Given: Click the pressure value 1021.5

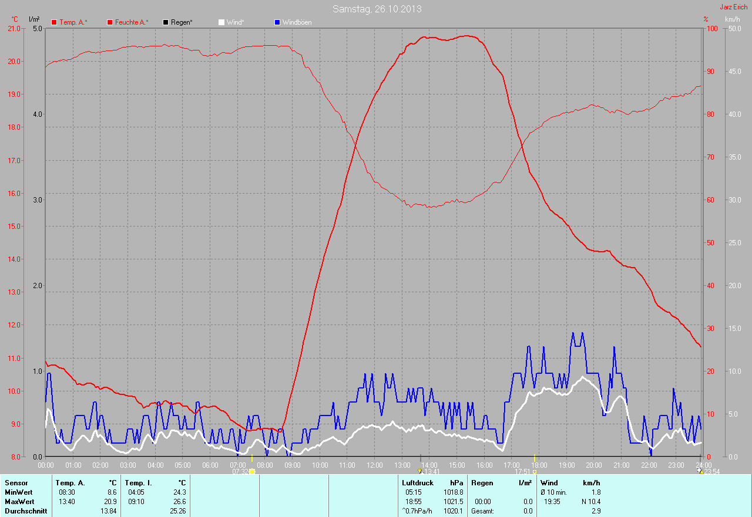Looking at the screenshot, I should (453, 502).
